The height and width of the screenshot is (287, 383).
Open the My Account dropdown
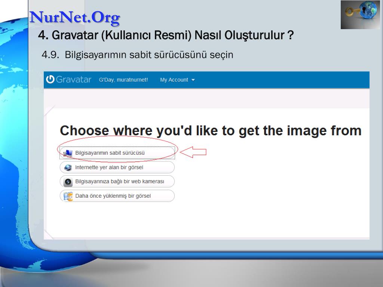177,80
